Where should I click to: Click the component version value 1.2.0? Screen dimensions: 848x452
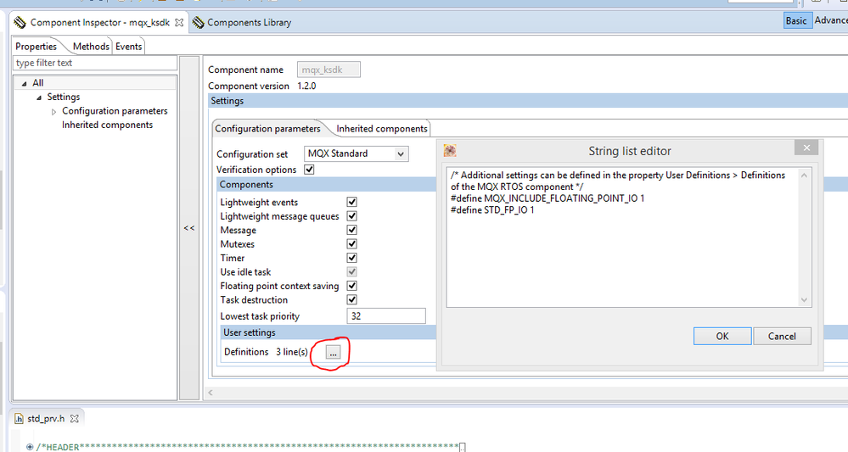point(306,86)
